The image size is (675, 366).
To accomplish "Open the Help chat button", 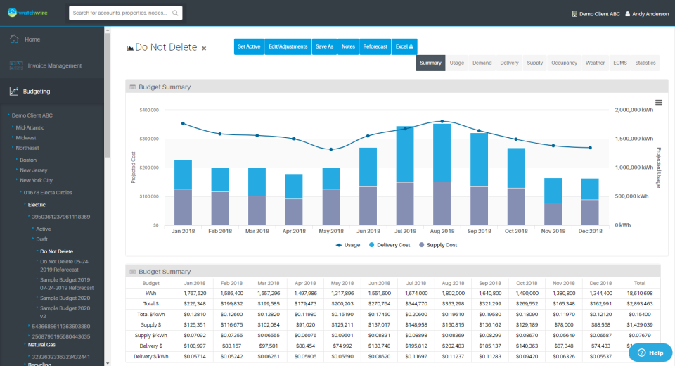I will [x=650, y=353].
